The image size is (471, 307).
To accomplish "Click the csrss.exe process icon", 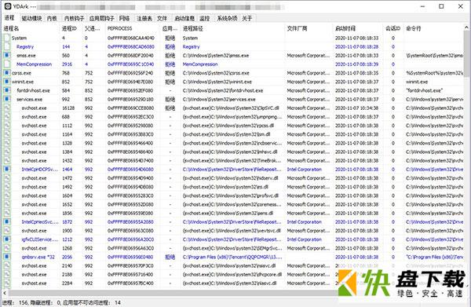I will [x=7, y=73].
